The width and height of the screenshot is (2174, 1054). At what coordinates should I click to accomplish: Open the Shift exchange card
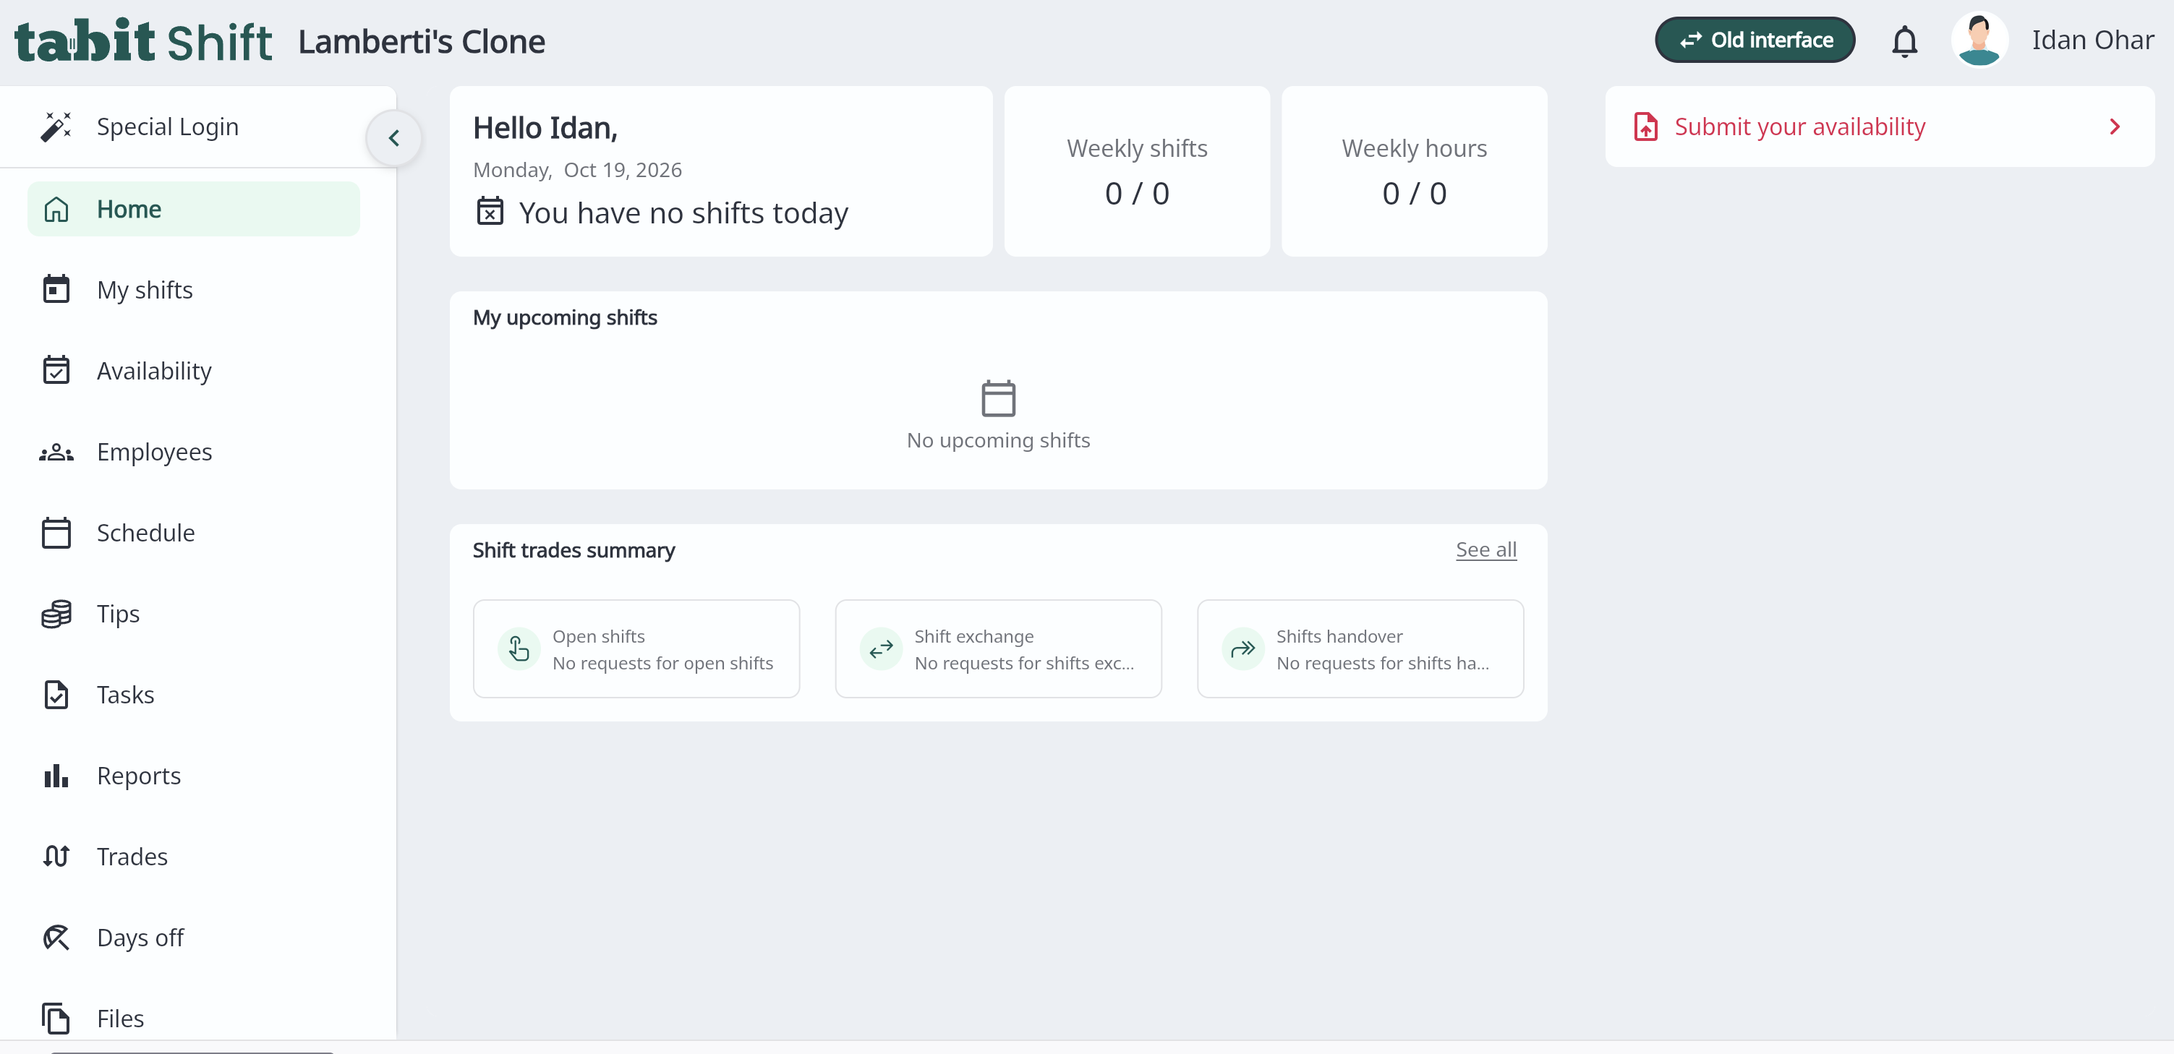click(998, 648)
